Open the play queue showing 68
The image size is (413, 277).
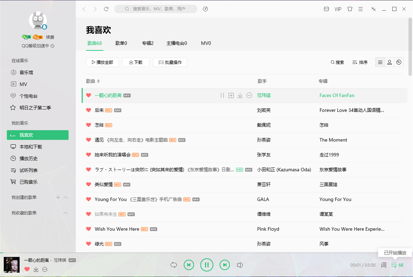pos(397,265)
